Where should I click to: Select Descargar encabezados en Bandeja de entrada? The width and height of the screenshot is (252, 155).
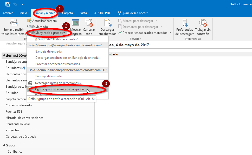[x=68, y=58]
